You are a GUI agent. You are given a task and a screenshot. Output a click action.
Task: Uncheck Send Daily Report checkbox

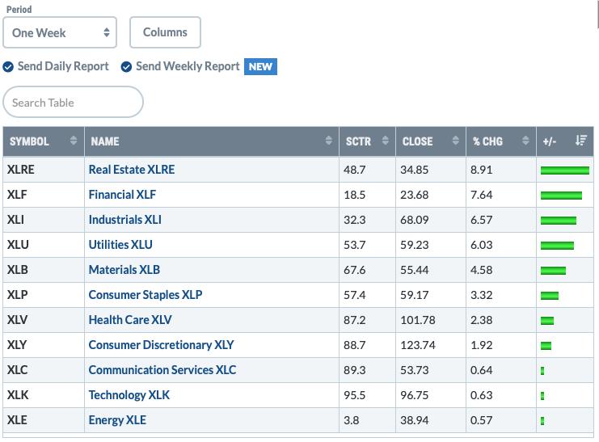pyautogui.click(x=8, y=67)
